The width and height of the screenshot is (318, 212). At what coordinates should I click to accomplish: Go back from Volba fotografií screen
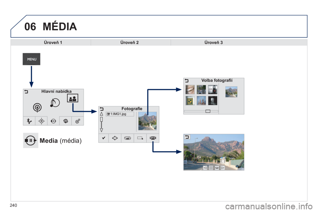tap(186, 80)
